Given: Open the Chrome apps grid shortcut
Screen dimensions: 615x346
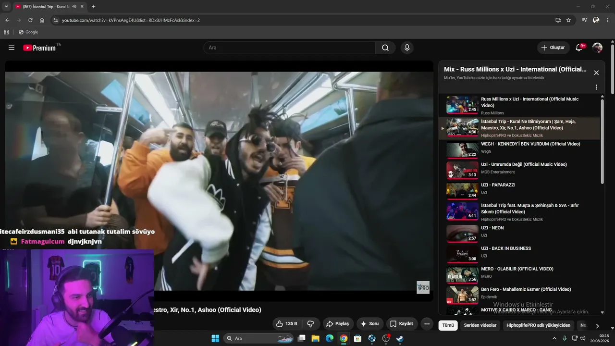Looking at the screenshot, I should (6, 32).
